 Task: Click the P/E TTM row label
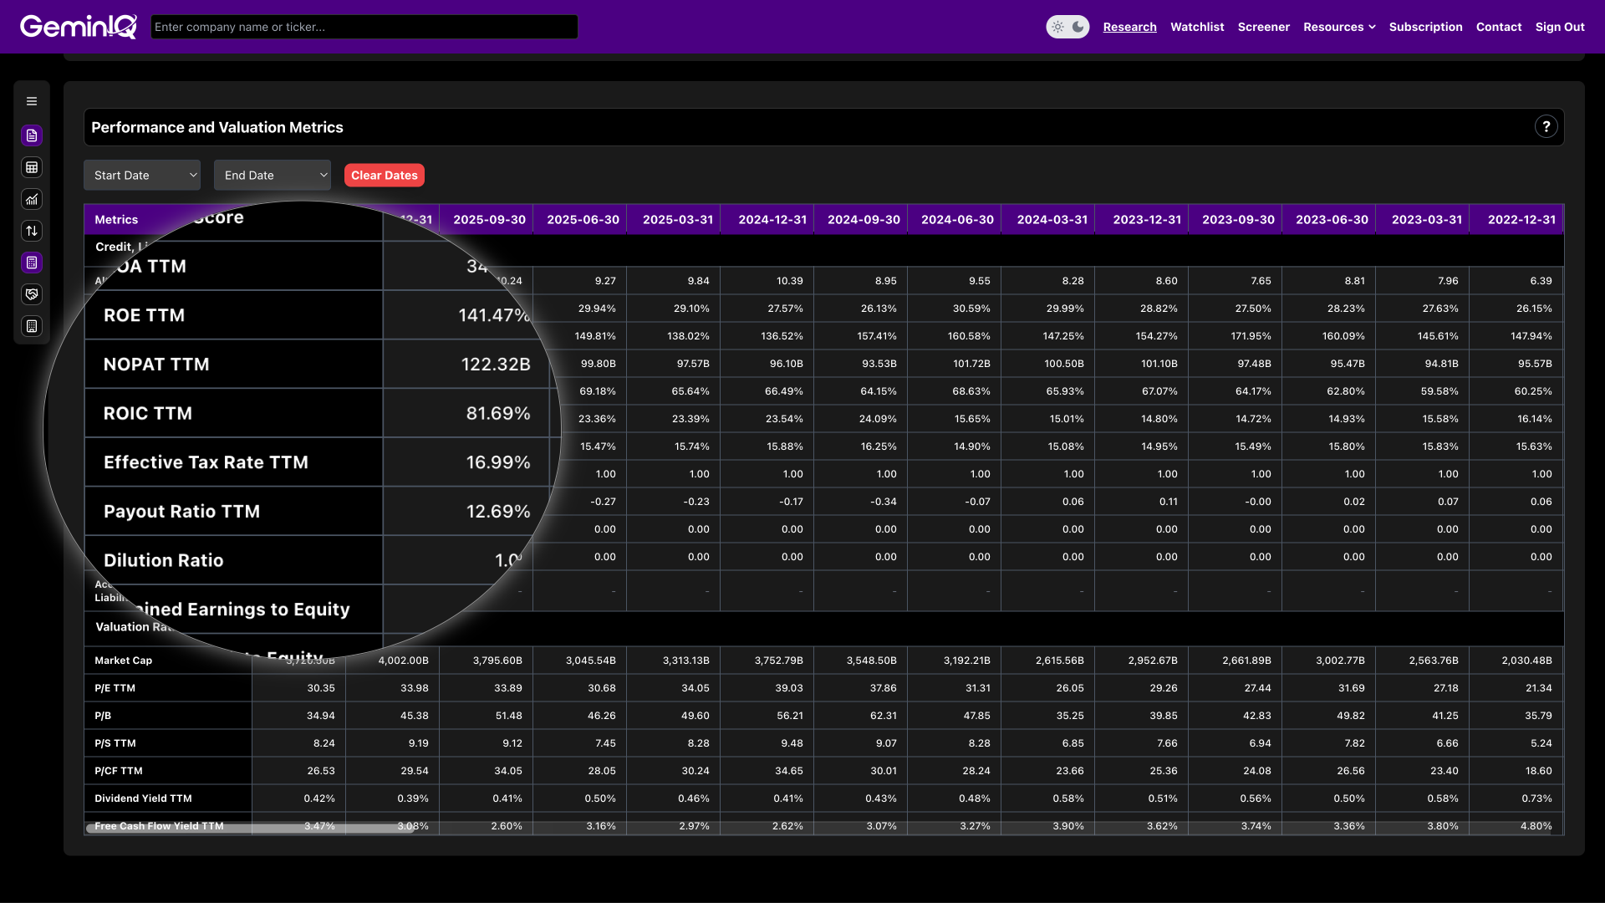pyautogui.click(x=115, y=688)
